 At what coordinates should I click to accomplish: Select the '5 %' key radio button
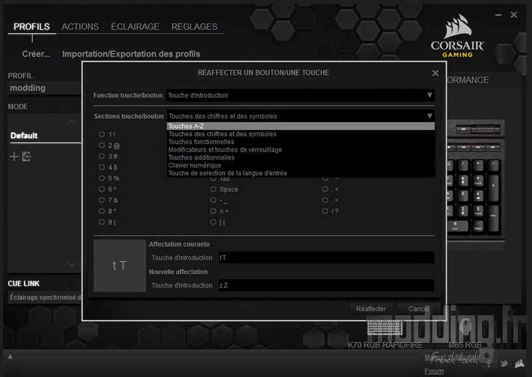pos(102,178)
